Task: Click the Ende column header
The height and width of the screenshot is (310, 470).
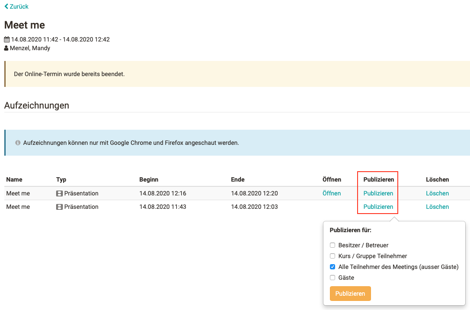Action: (238, 179)
